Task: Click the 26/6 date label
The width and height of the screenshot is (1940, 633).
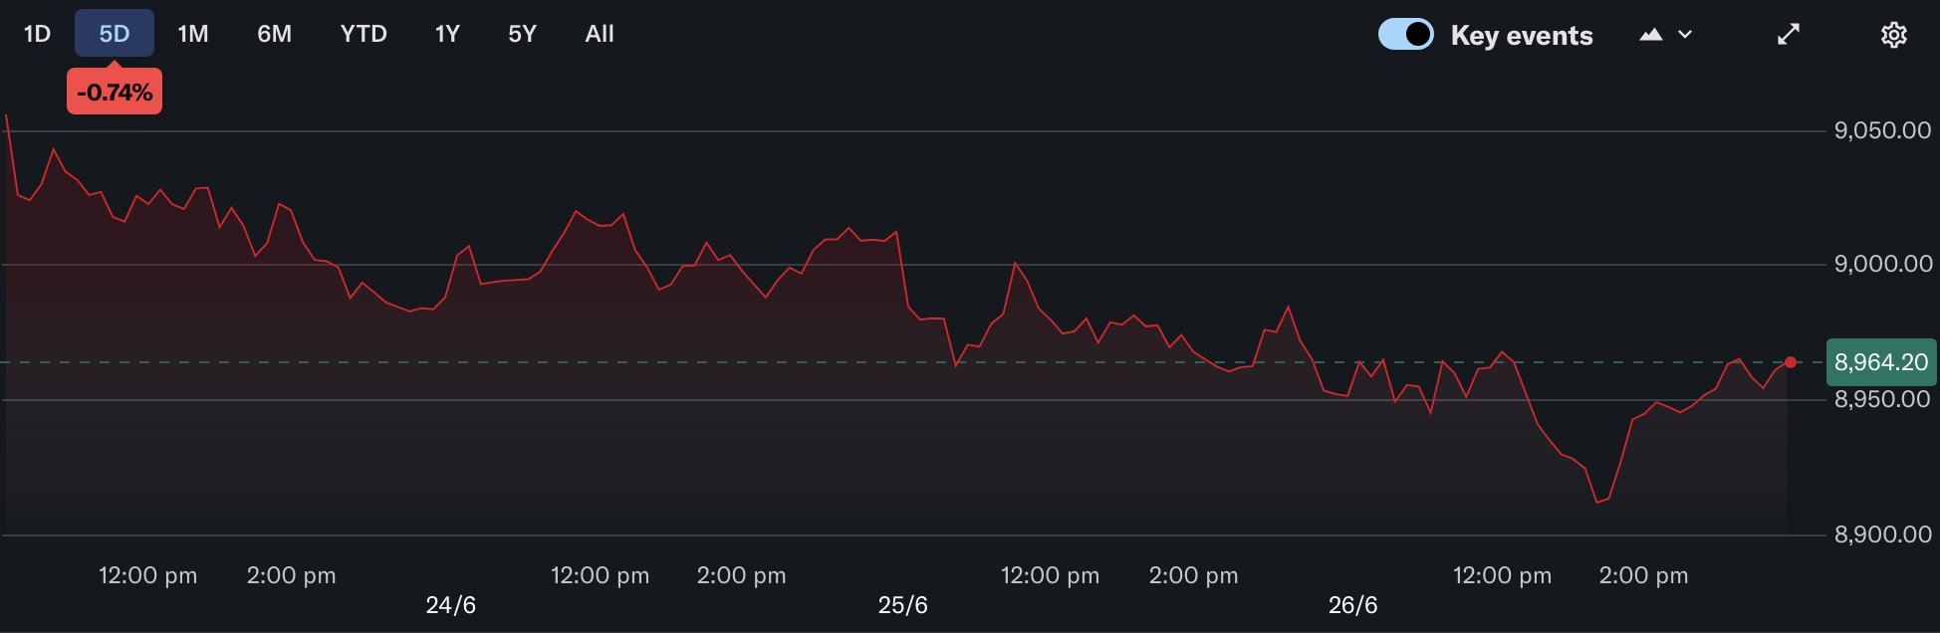Action: [x=1353, y=605]
